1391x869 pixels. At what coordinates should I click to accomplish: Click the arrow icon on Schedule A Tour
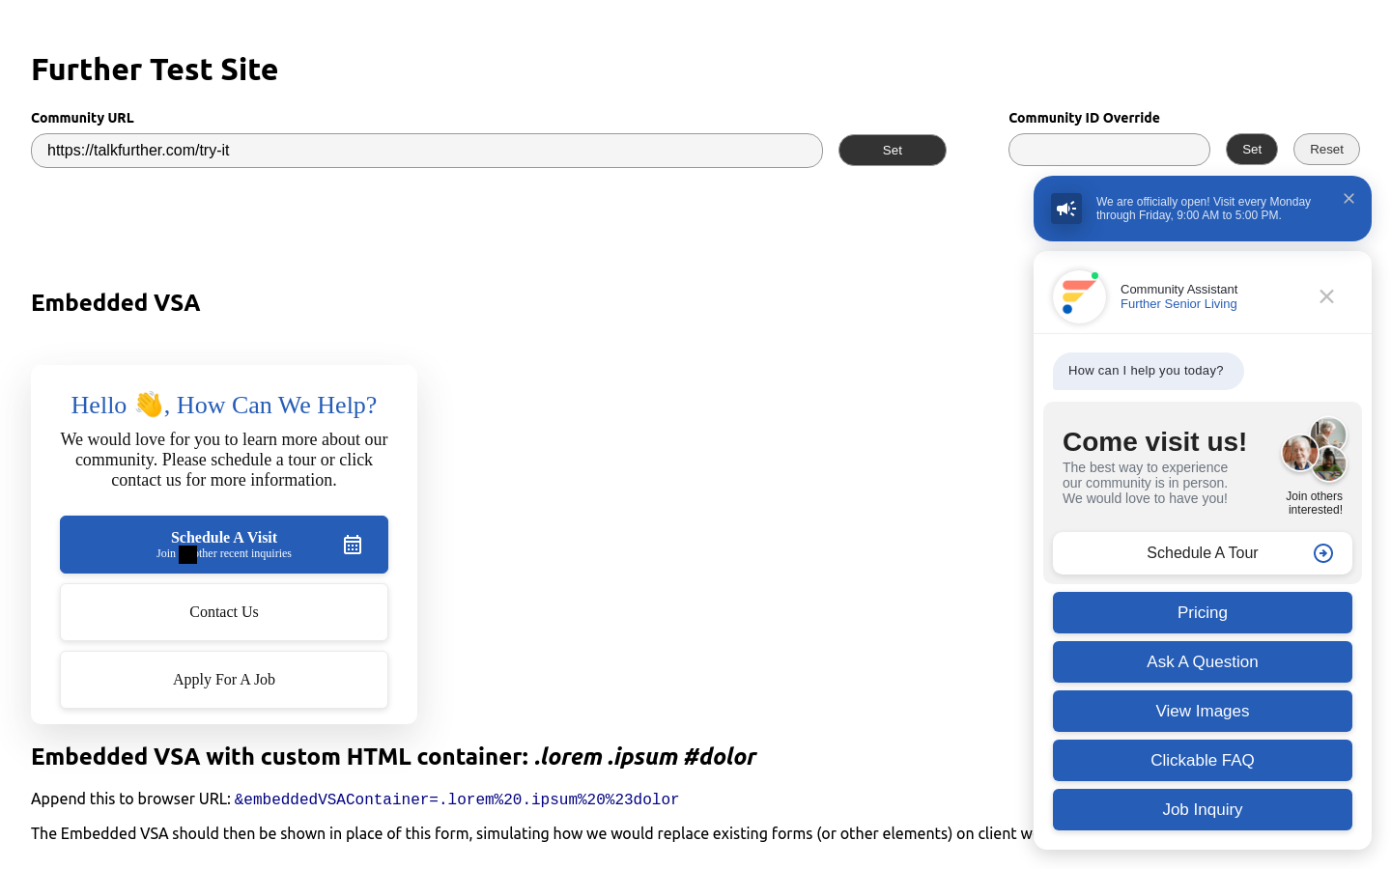pyautogui.click(x=1323, y=553)
